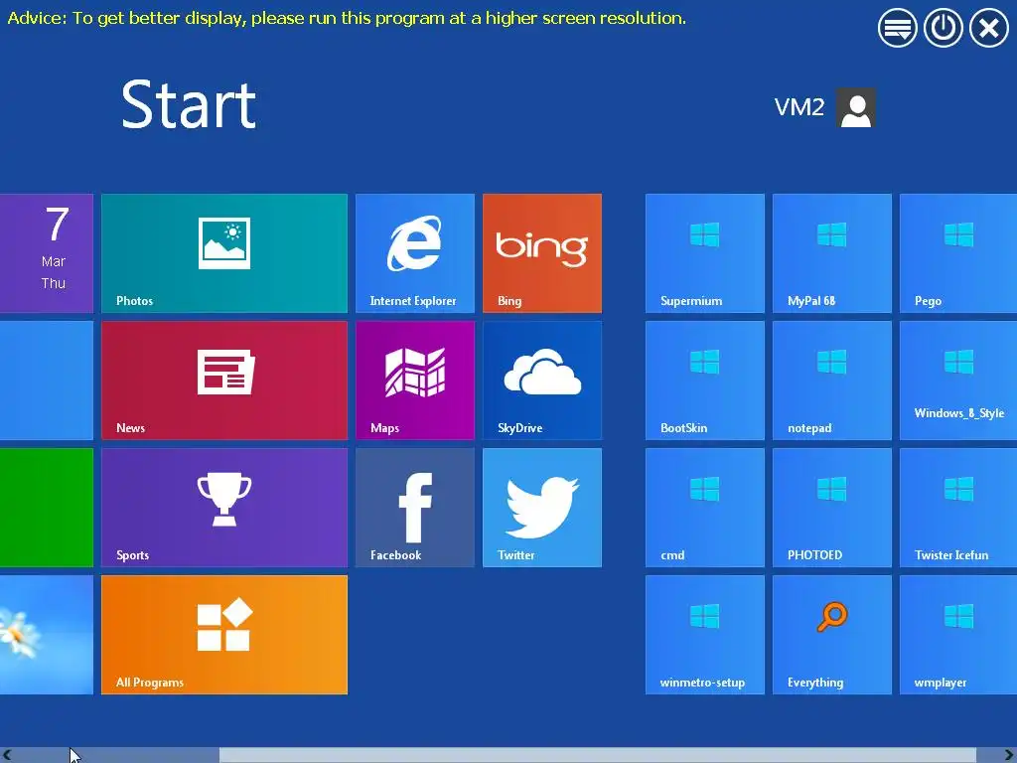Screen dimensions: 1017x763
Task: Launch the cmd tile
Action: tap(705, 508)
